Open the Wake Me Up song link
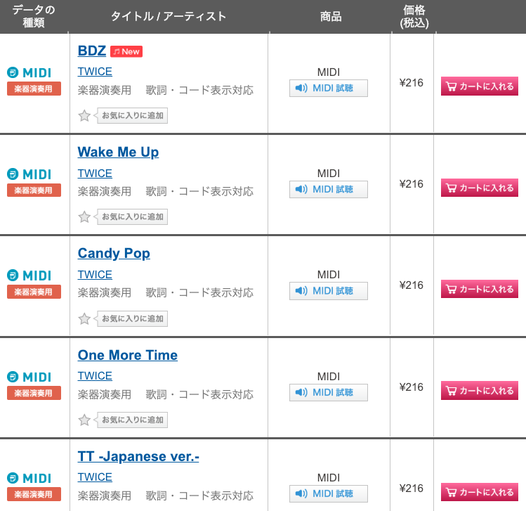The image size is (526, 511). [x=118, y=152]
